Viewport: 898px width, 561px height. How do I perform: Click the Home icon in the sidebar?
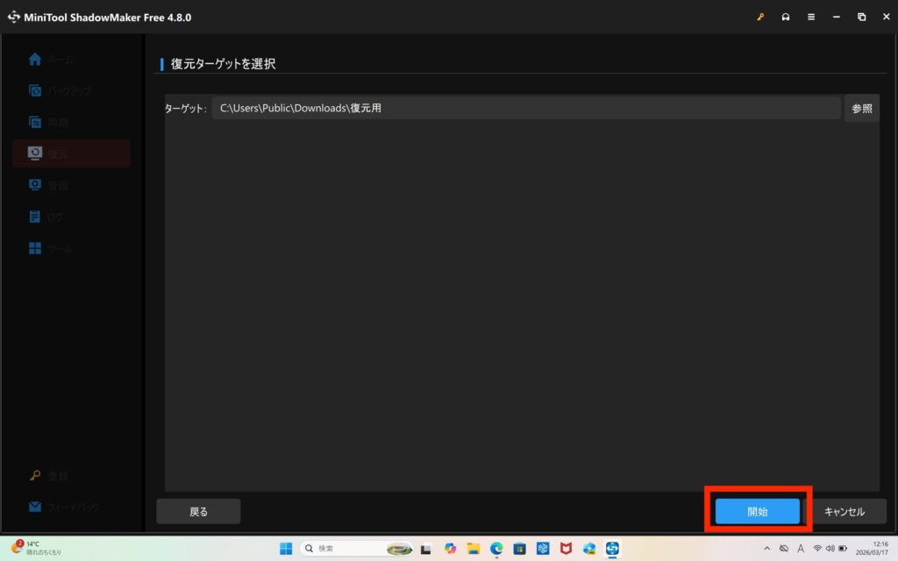35,60
